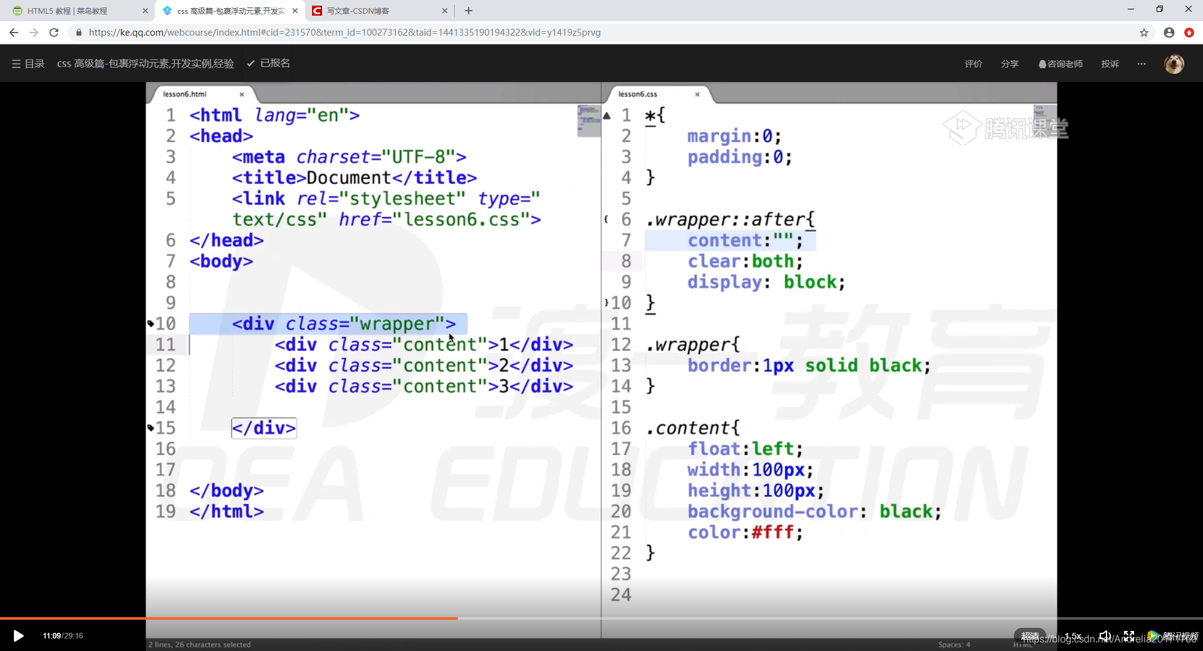Open the 目录 course catalog menu
Image resolution: width=1203 pixels, height=651 pixels.
click(28, 63)
